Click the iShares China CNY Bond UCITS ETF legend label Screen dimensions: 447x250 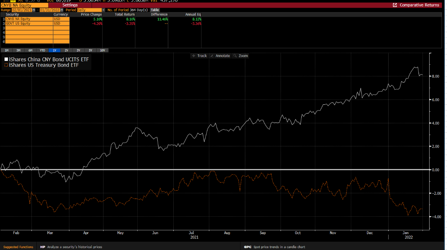pyautogui.click(x=49, y=59)
